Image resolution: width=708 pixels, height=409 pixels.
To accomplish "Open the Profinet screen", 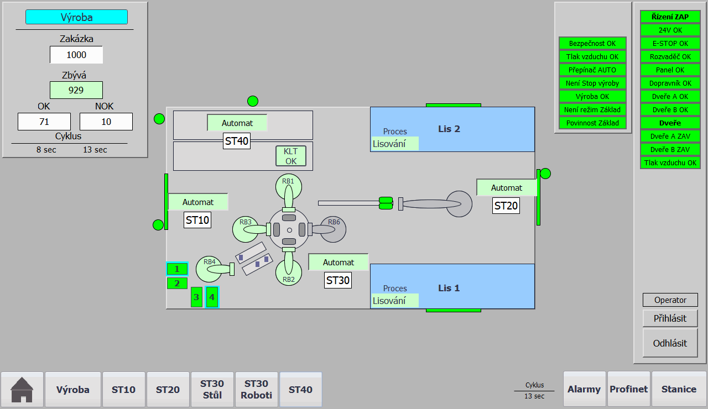I will click(628, 389).
